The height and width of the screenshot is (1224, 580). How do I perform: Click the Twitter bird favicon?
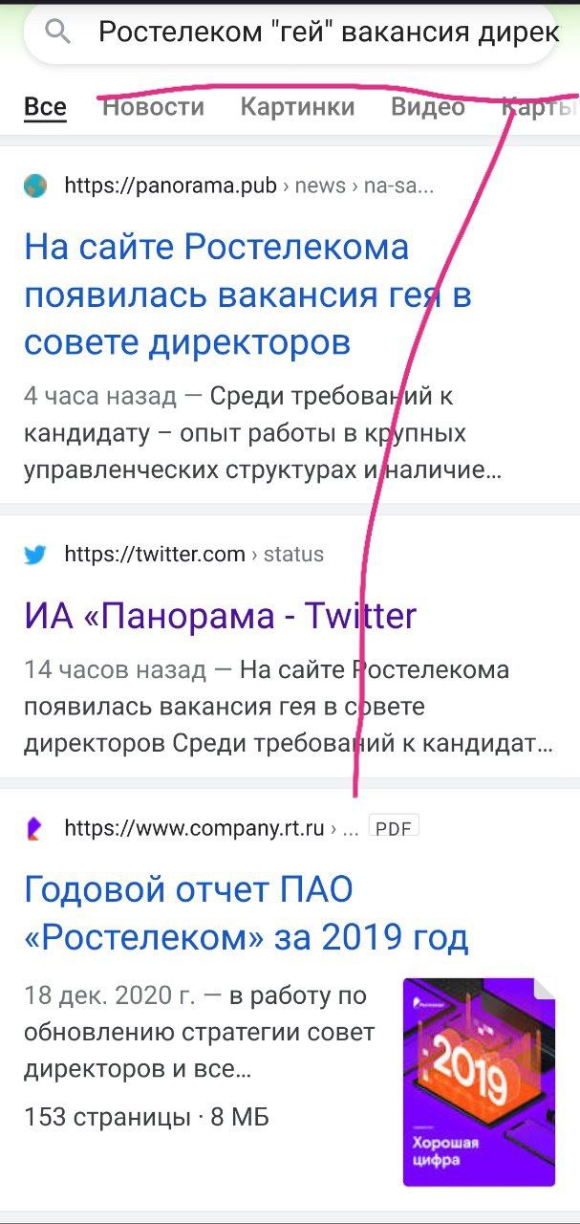(35, 555)
